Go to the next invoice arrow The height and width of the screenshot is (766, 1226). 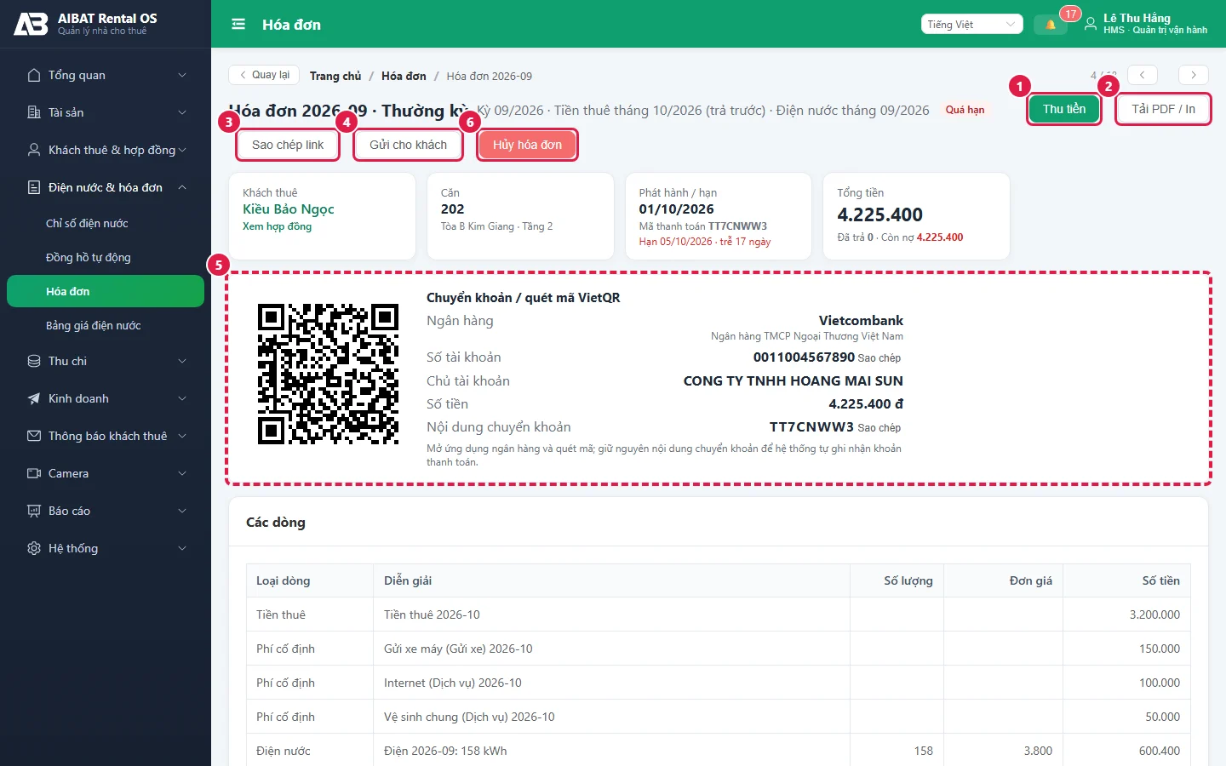coord(1194,75)
